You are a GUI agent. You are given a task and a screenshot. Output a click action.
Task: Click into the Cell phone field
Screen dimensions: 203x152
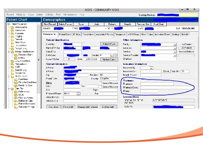point(72,90)
